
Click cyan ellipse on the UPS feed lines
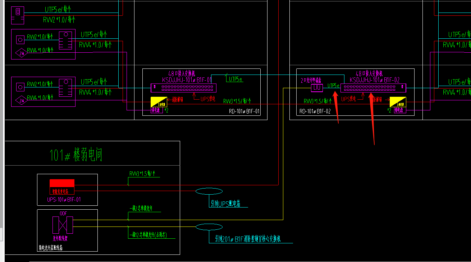tap(209, 191)
